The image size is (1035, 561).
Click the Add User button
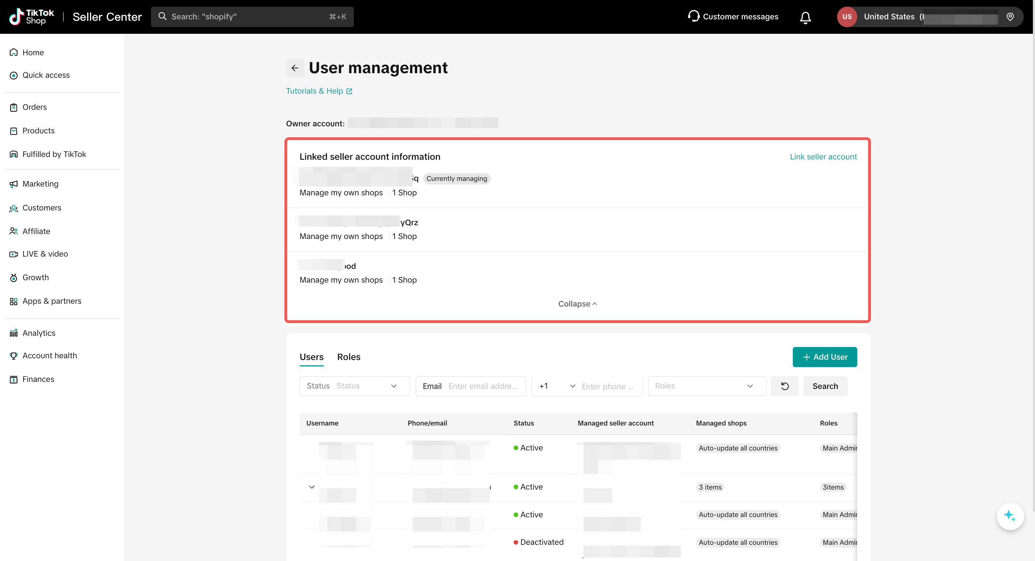point(824,357)
